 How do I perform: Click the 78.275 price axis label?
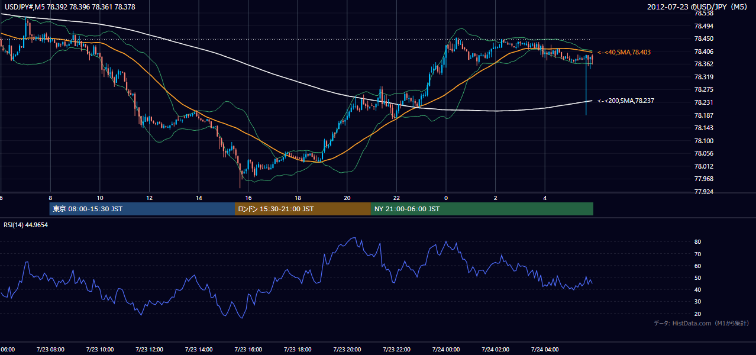point(703,89)
